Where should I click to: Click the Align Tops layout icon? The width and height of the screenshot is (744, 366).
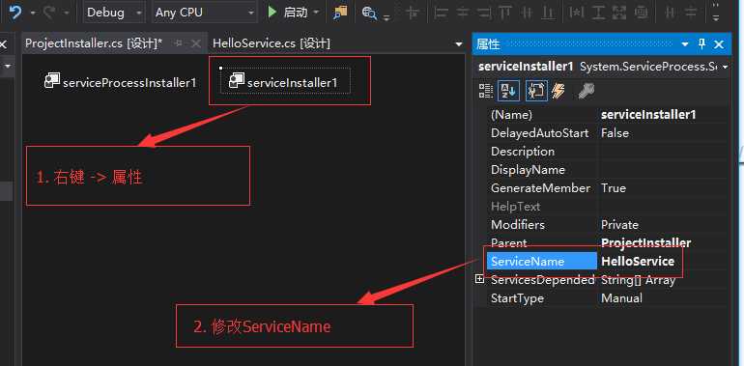pos(505,13)
